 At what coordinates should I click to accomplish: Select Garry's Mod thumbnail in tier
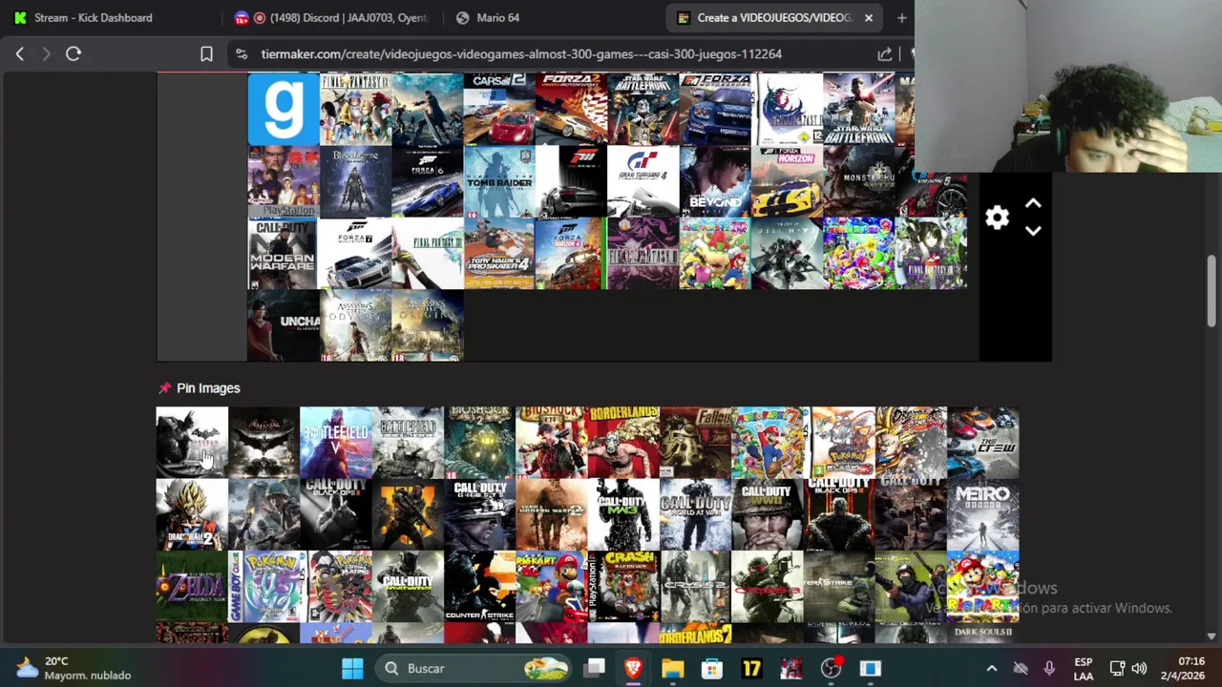pyautogui.click(x=284, y=109)
